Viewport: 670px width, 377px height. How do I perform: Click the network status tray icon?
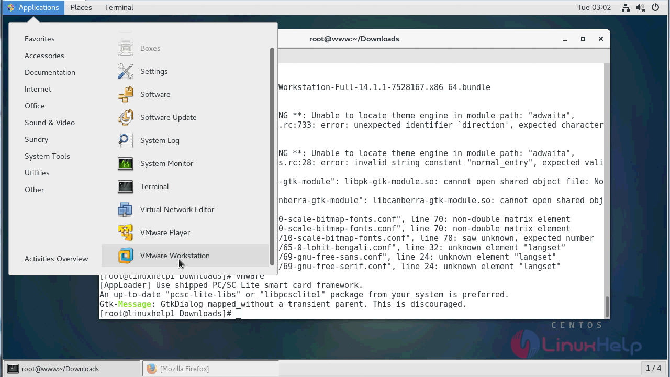click(x=625, y=7)
